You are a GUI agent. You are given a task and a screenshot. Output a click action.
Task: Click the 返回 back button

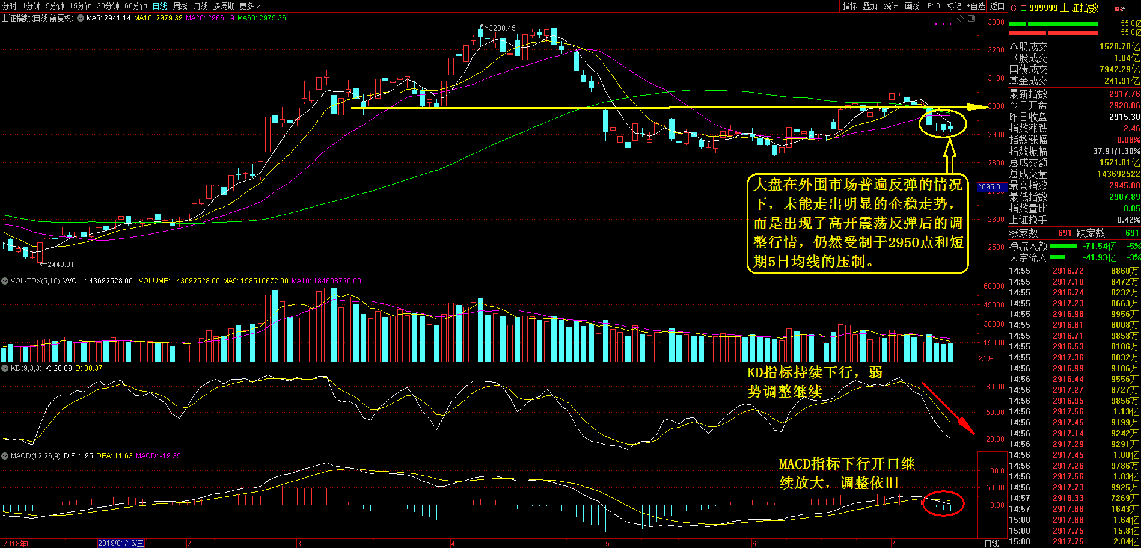997,6
